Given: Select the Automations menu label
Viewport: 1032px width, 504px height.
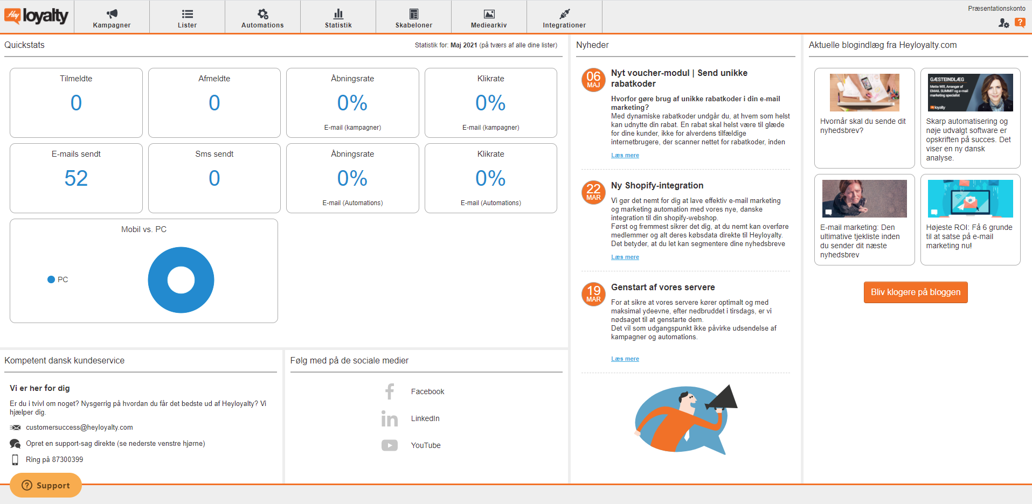Looking at the screenshot, I should [x=262, y=25].
